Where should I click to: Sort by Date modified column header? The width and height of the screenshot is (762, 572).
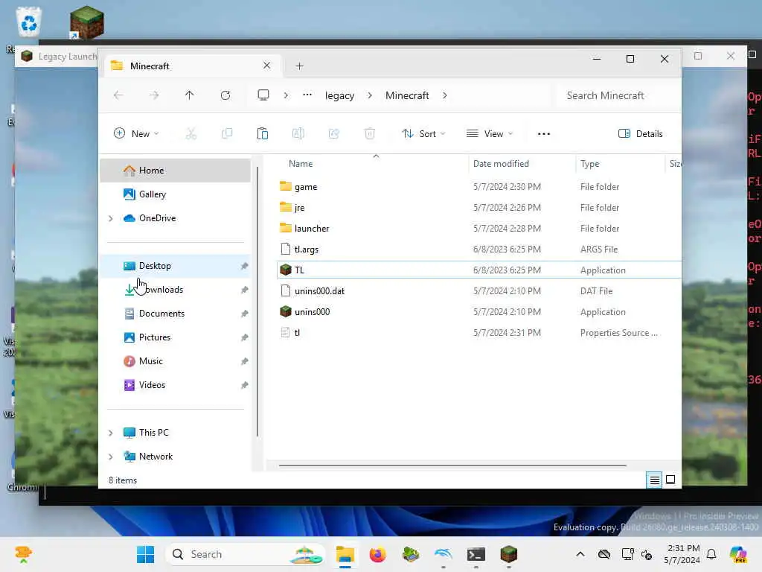[522, 164]
